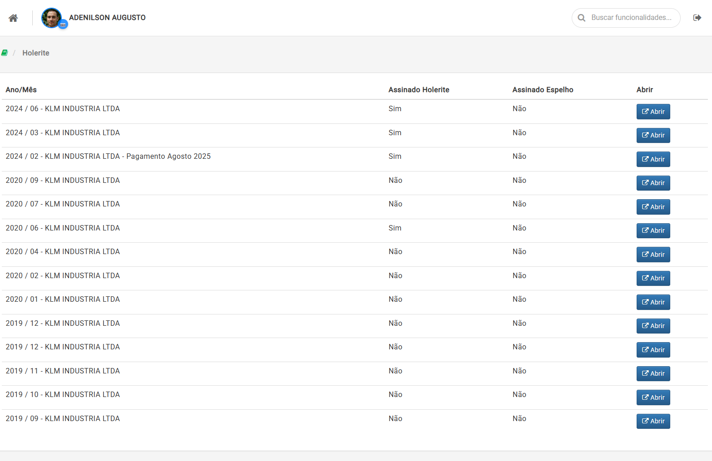
Task: Open the 2020 / 02 payslip
Action: point(653,278)
